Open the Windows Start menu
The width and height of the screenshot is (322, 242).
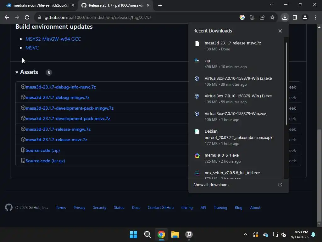(133, 234)
